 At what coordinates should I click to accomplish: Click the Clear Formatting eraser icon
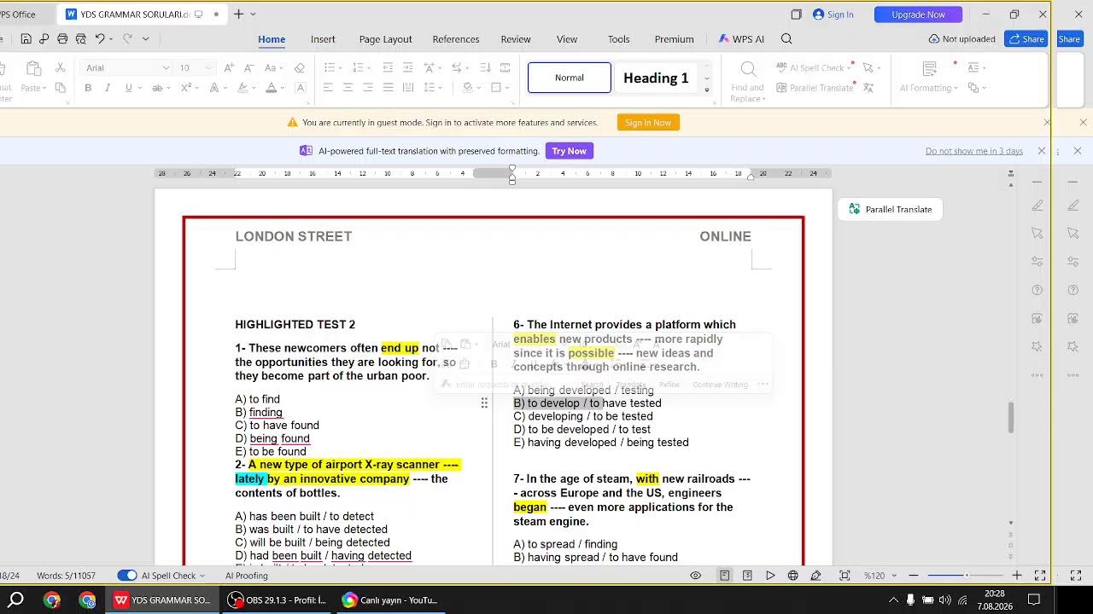coord(299,67)
